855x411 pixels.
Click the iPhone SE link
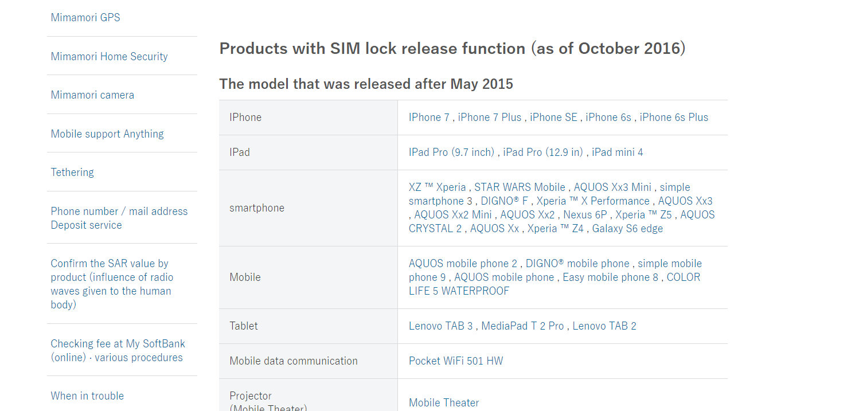point(553,118)
